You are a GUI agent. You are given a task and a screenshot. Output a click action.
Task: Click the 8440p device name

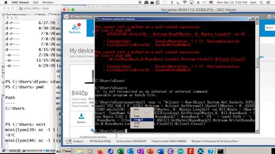[x=79, y=93]
